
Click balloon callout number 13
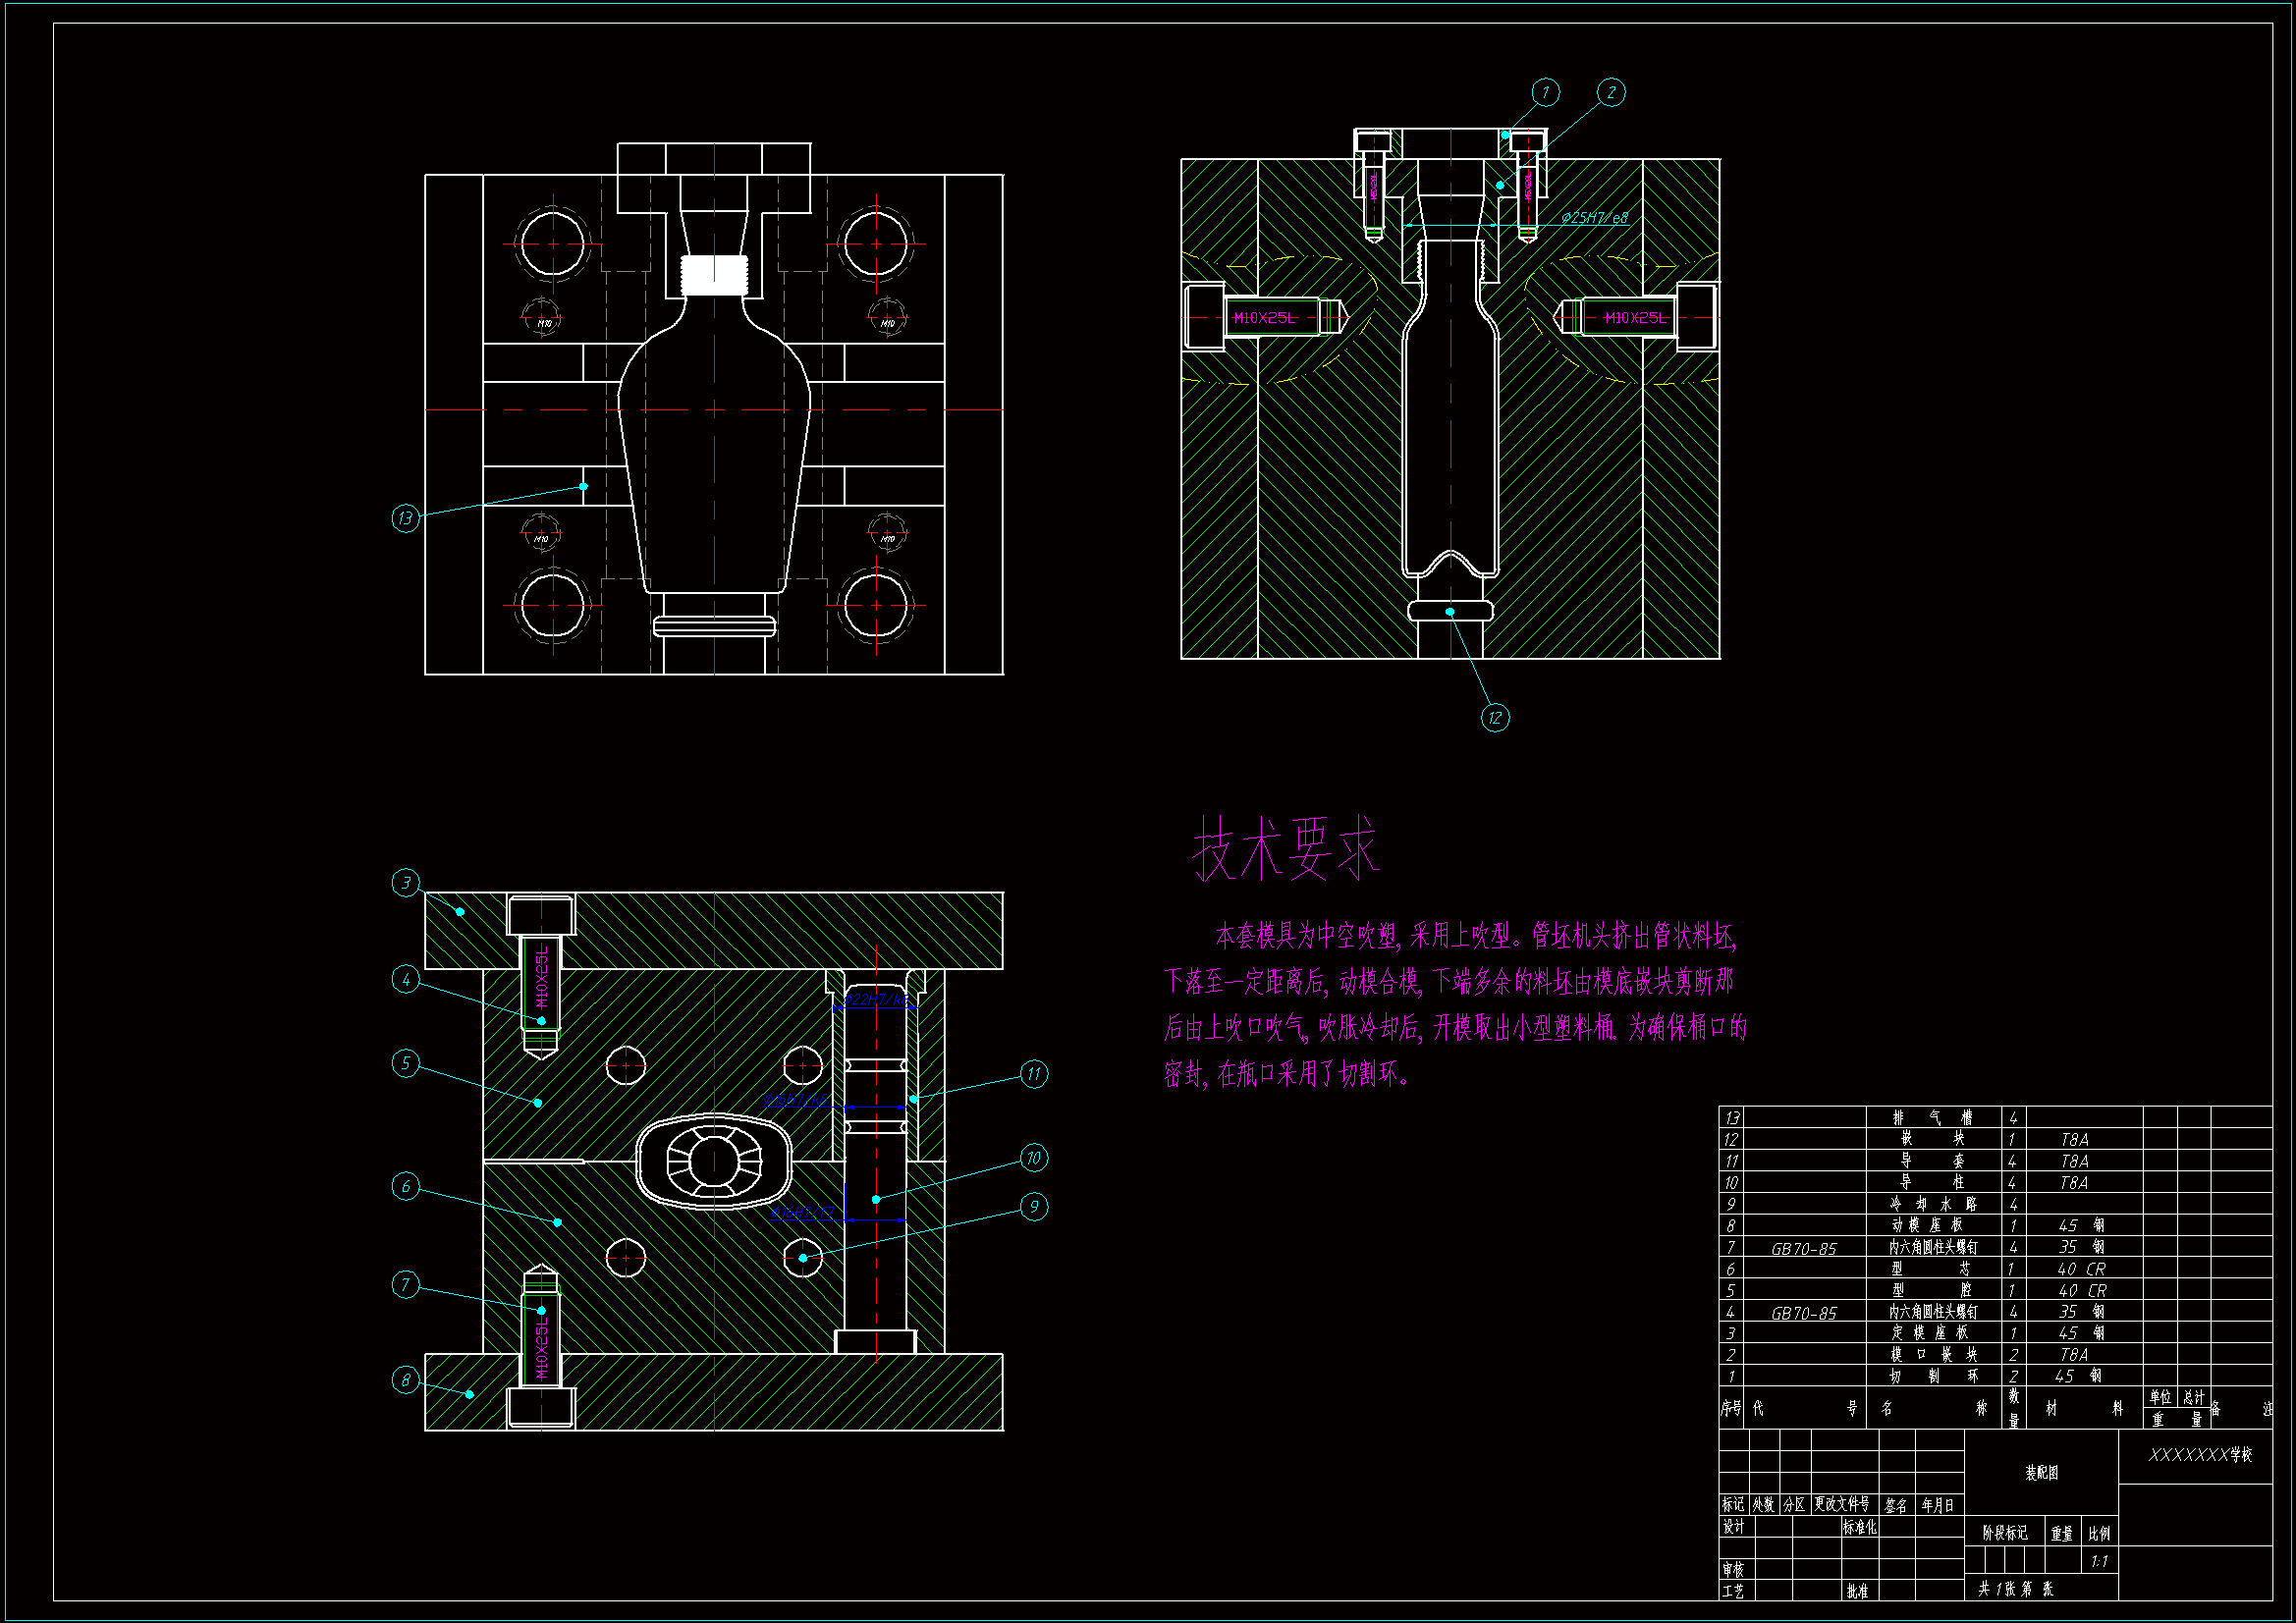pos(405,518)
